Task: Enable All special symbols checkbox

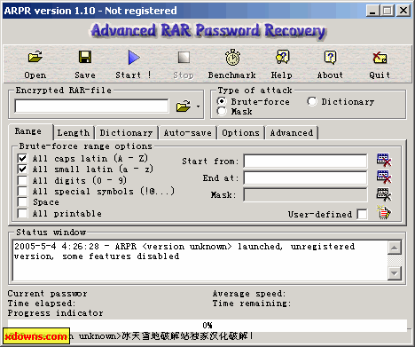Action: coord(22,192)
